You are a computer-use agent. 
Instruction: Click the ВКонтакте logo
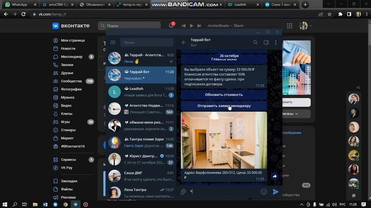click(x=71, y=25)
